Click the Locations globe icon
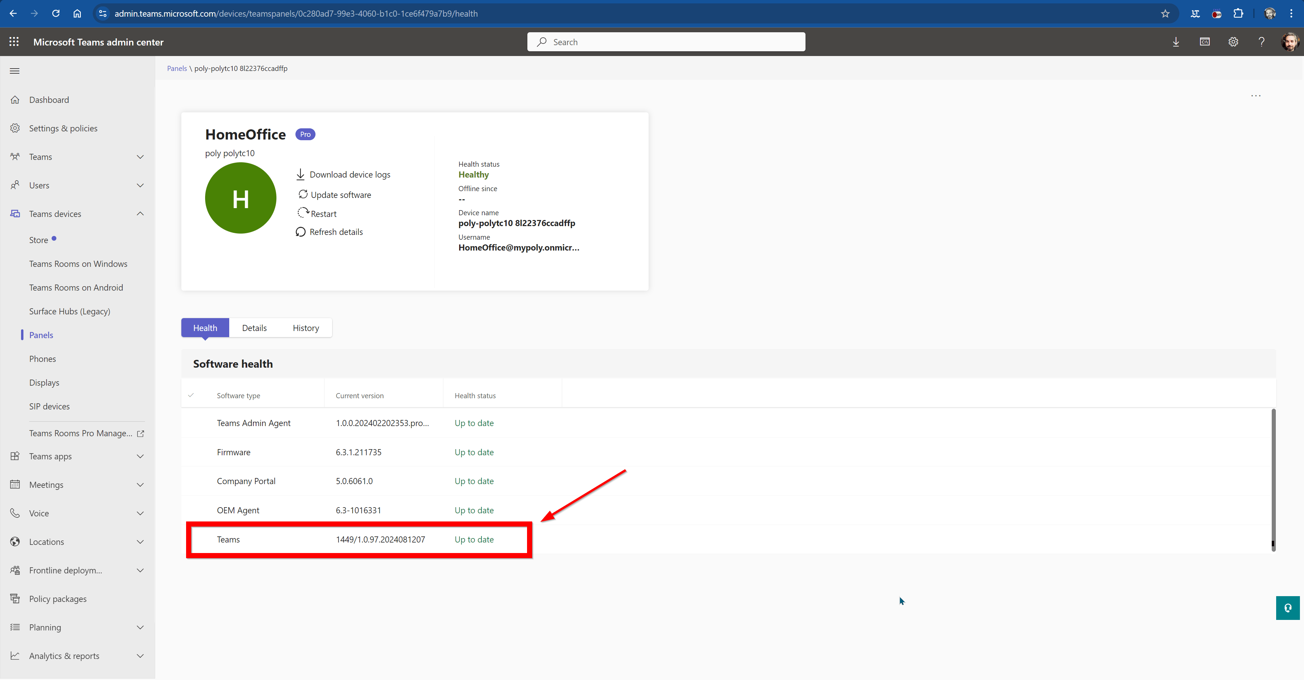 [15, 541]
